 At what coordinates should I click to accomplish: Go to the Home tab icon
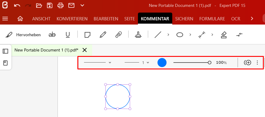pyautogui.click(x=20, y=19)
